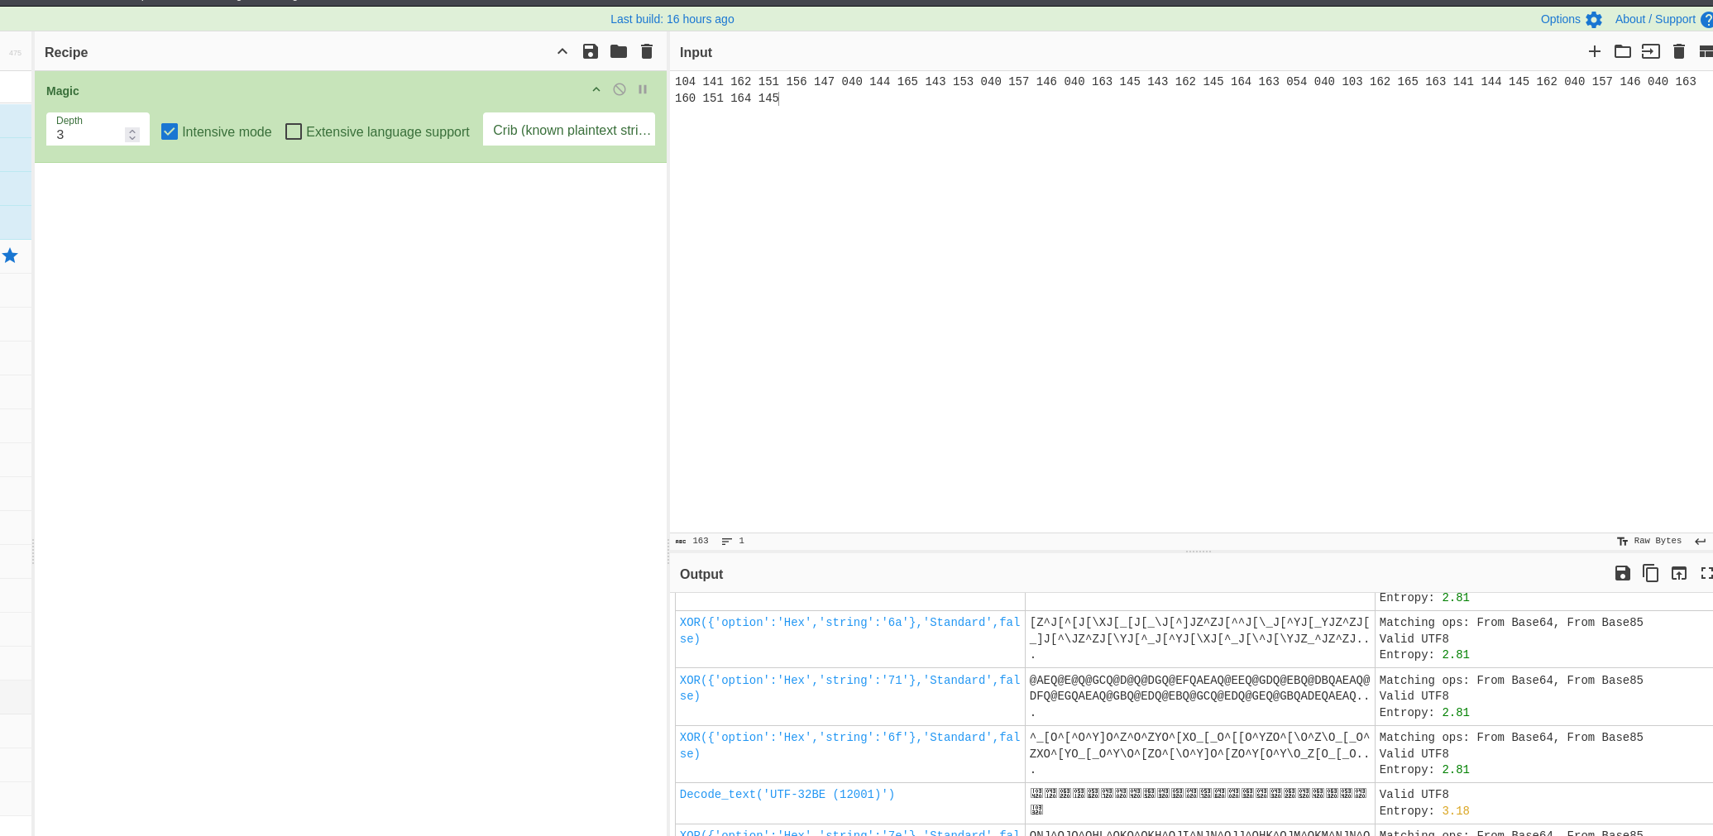Open the About / Support link

[1655, 19]
